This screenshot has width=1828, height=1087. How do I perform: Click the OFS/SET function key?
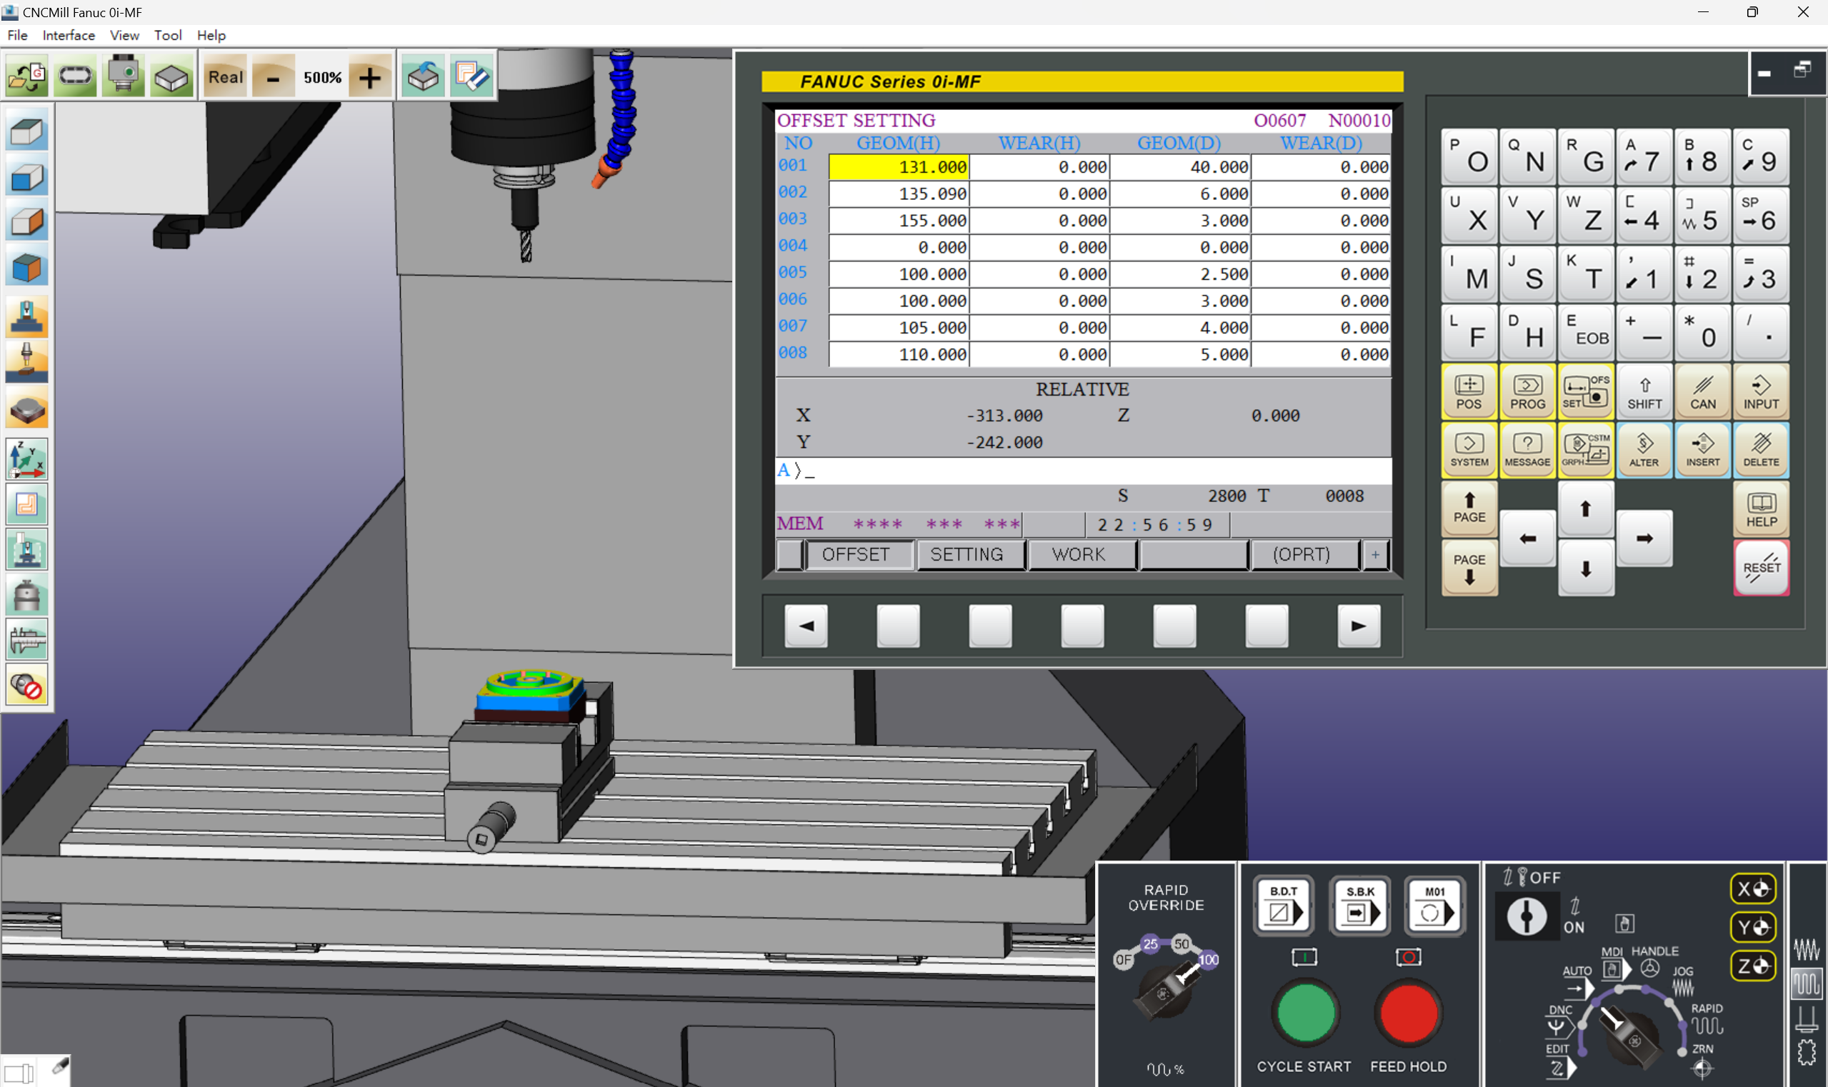tap(1587, 392)
